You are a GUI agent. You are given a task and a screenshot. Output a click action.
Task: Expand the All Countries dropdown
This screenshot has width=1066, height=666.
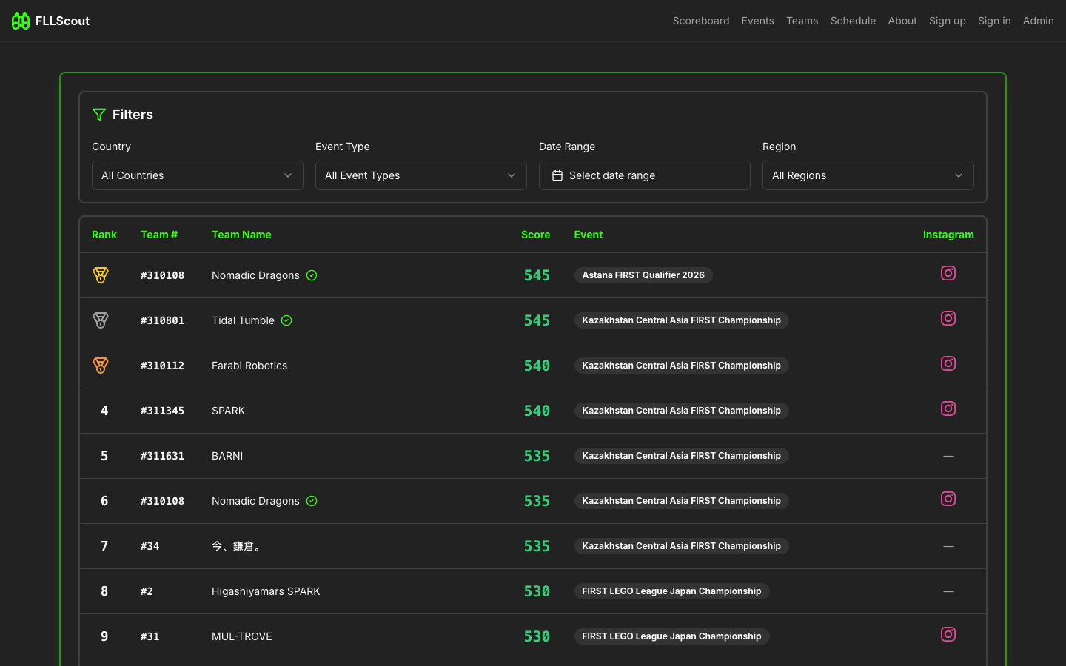point(197,175)
